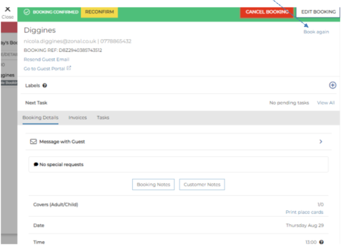Viewport: 343px width, 245px height.
Task: Open Booking Notes
Action: click(x=153, y=185)
